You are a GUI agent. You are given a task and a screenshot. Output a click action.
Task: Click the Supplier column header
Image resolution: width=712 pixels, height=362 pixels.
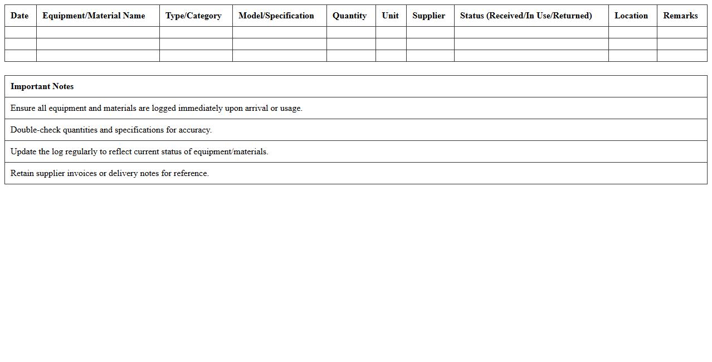tap(428, 16)
